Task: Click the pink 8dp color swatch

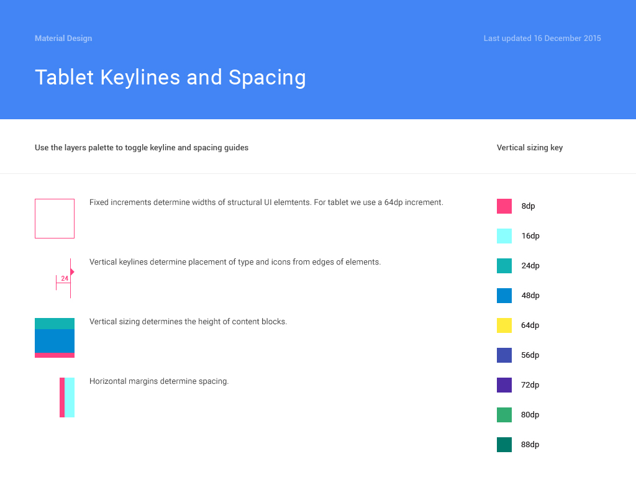Action: pyautogui.click(x=504, y=206)
